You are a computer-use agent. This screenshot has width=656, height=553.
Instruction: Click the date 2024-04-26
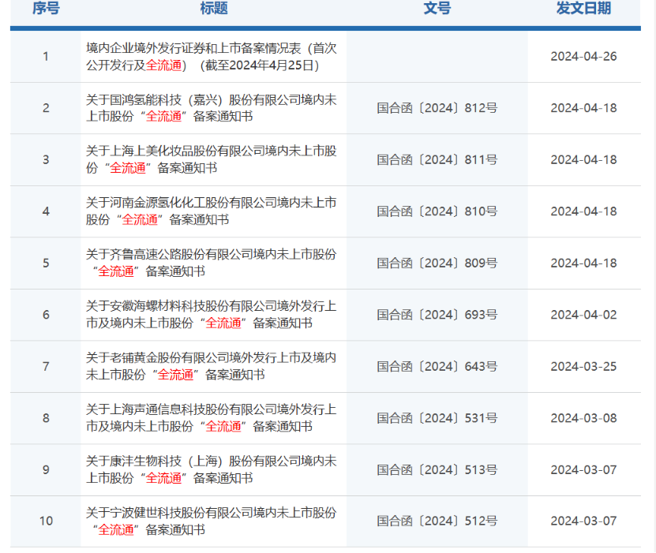tap(583, 57)
